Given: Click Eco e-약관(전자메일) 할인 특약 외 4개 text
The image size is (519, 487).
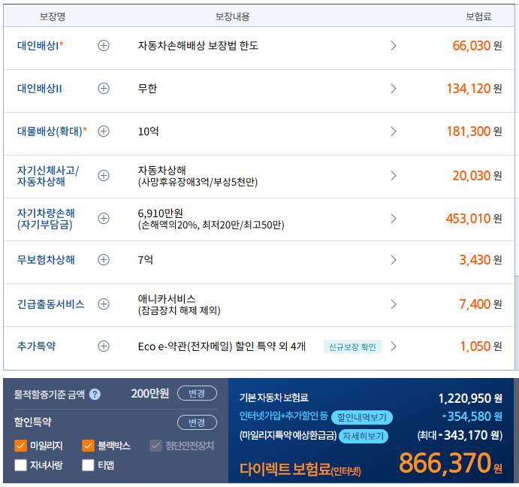Looking at the screenshot, I should tap(222, 346).
